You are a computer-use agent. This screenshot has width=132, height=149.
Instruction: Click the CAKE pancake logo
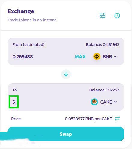coord(94,102)
